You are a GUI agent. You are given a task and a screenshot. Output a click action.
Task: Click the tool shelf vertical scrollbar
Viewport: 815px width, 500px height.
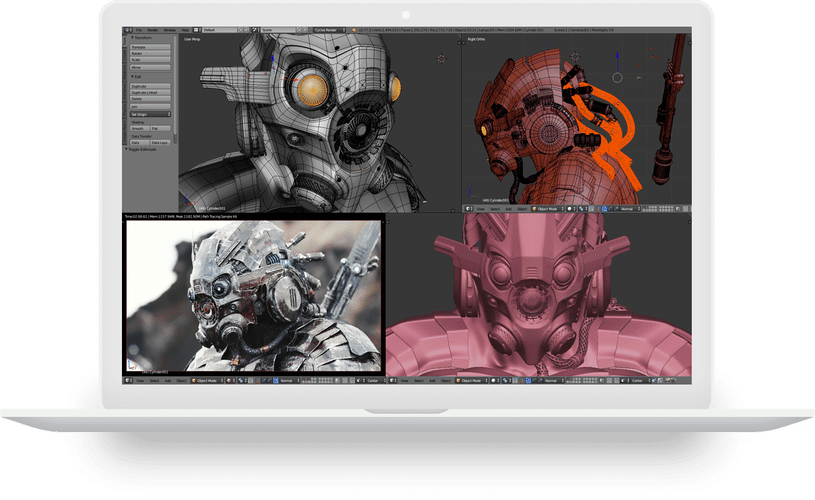(x=175, y=89)
